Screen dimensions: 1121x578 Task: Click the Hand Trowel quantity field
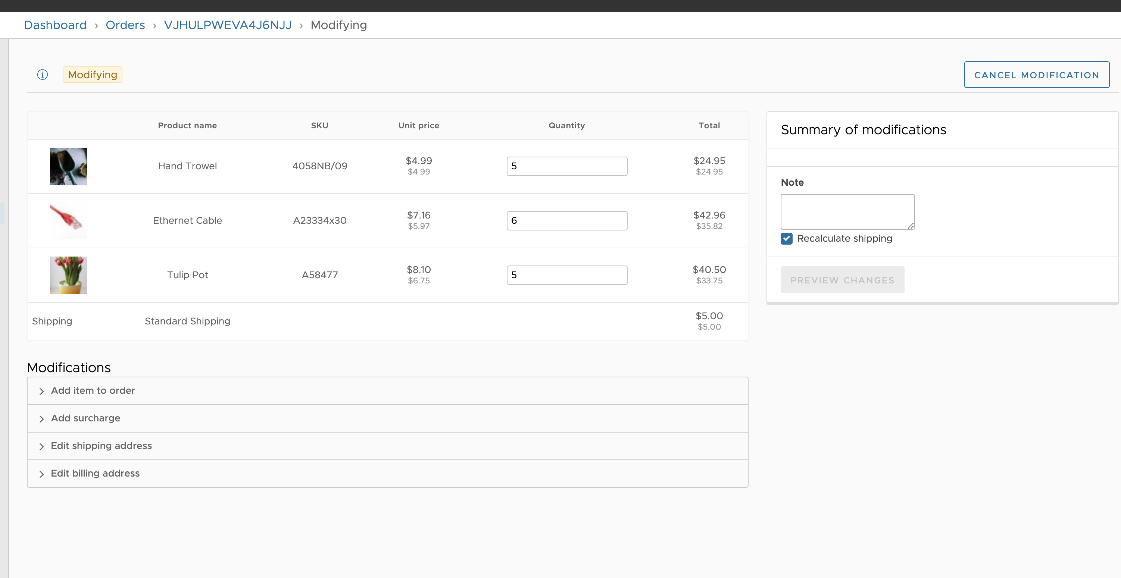click(566, 166)
